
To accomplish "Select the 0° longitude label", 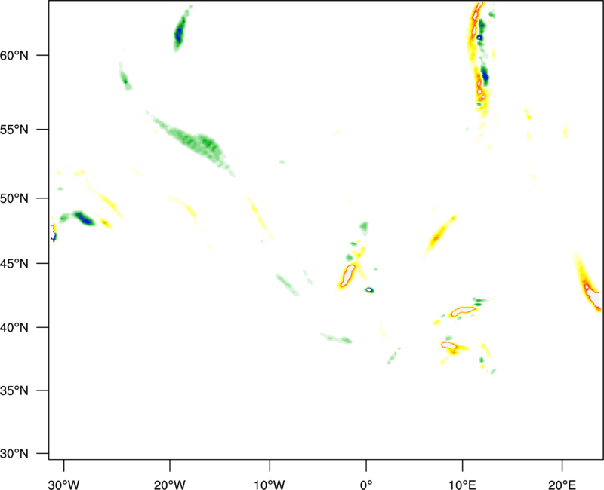I will (x=366, y=485).
